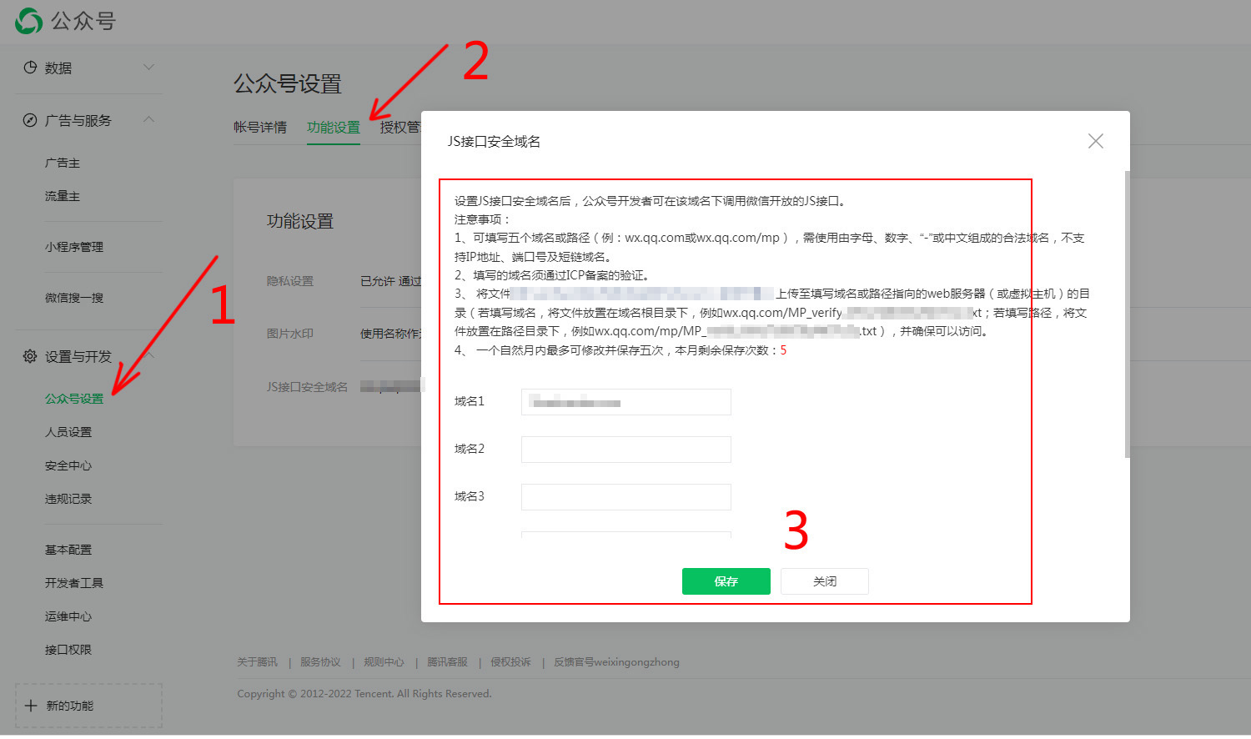Click the 数据 sidebar heading text
This screenshot has width=1251, height=739.
pos(58,68)
